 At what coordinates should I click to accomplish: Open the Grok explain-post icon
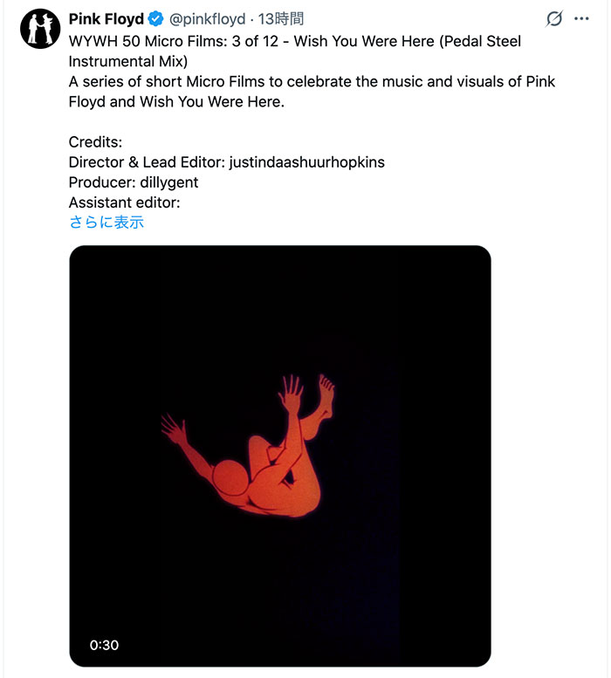coord(553,19)
